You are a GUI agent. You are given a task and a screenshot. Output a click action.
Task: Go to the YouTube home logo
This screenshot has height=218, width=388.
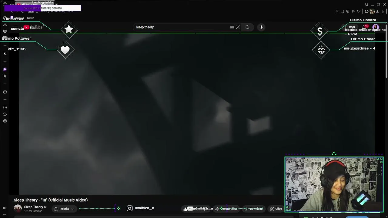(33, 27)
